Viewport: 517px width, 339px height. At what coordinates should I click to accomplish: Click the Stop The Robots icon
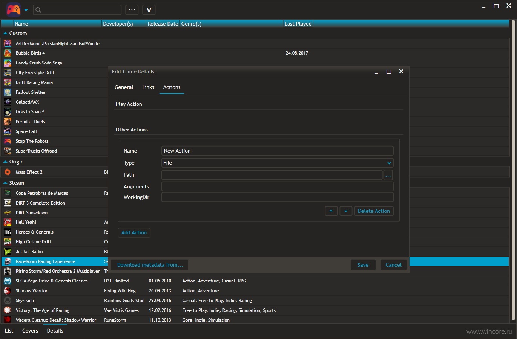pyautogui.click(x=8, y=141)
